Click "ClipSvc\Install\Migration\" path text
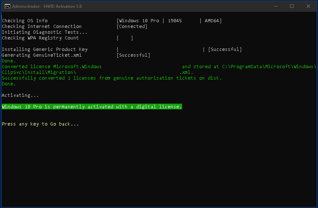The height and width of the screenshot is (208, 318). [x=39, y=72]
